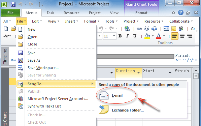Choose New from File menu
The width and height of the screenshot is (201, 126).
click(57, 29)
